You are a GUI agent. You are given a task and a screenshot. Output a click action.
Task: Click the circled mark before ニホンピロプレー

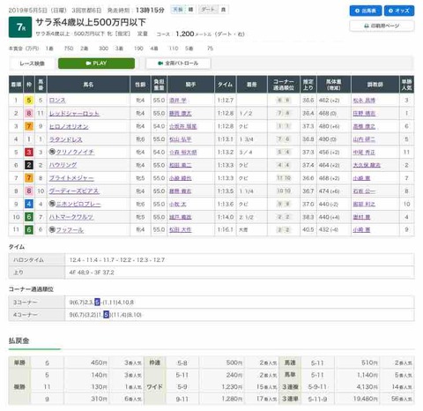click(x=52, y=204)
